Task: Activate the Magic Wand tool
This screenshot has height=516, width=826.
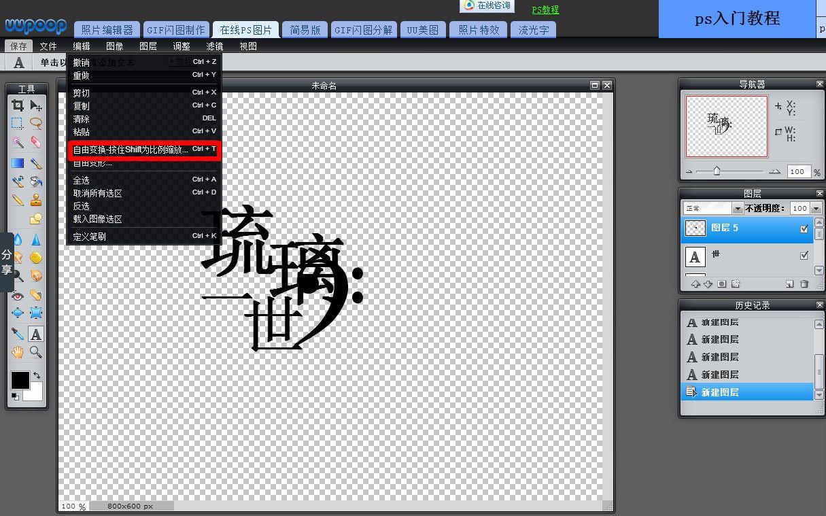Action: (x=18, y=143)
